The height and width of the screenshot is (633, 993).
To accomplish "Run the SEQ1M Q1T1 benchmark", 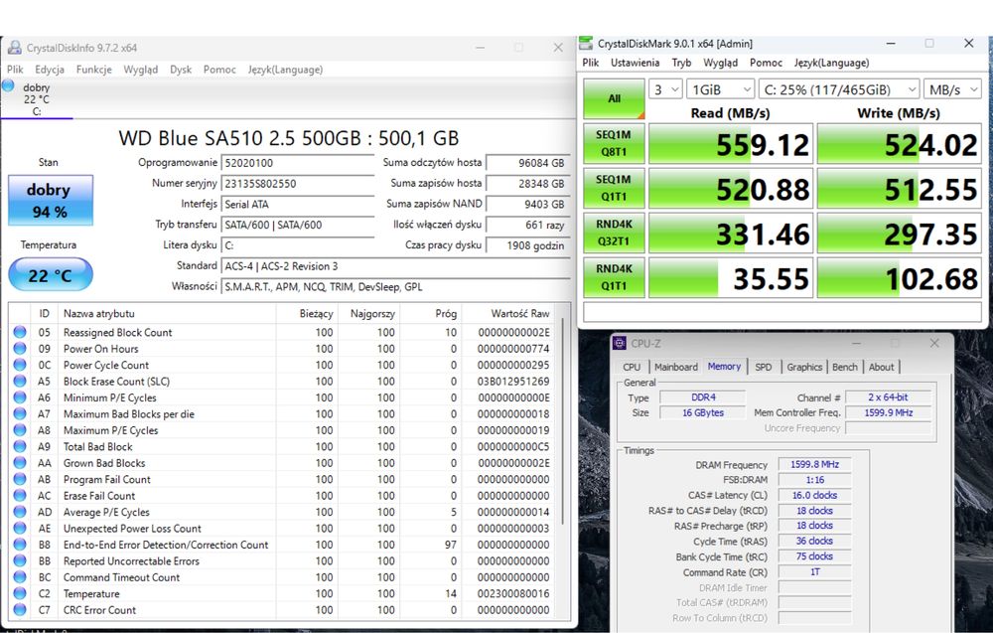I will pos(614,188).
